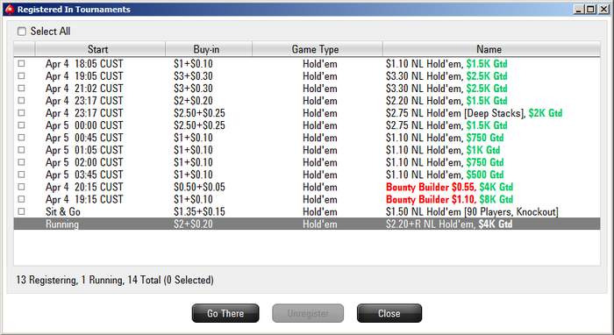Viewport: 614px width, 335px height.
Task: Click the Sit & Go start cell
Action: point(63,211)
